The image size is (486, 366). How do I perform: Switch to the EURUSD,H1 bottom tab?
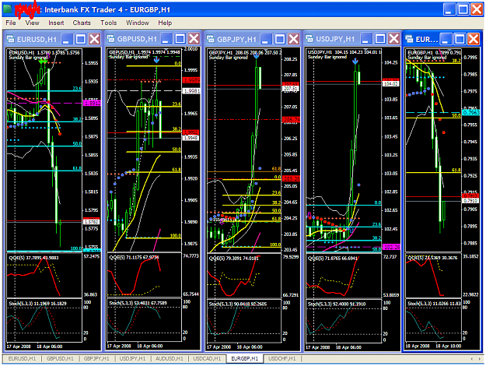[22, 358]
